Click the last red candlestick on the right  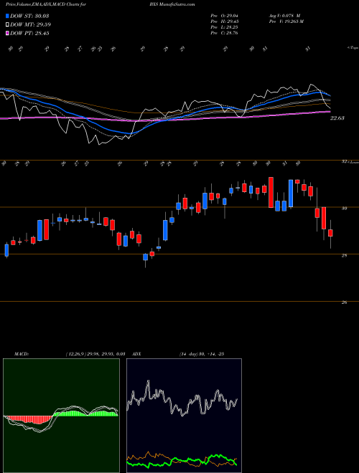tap(330, 233)
